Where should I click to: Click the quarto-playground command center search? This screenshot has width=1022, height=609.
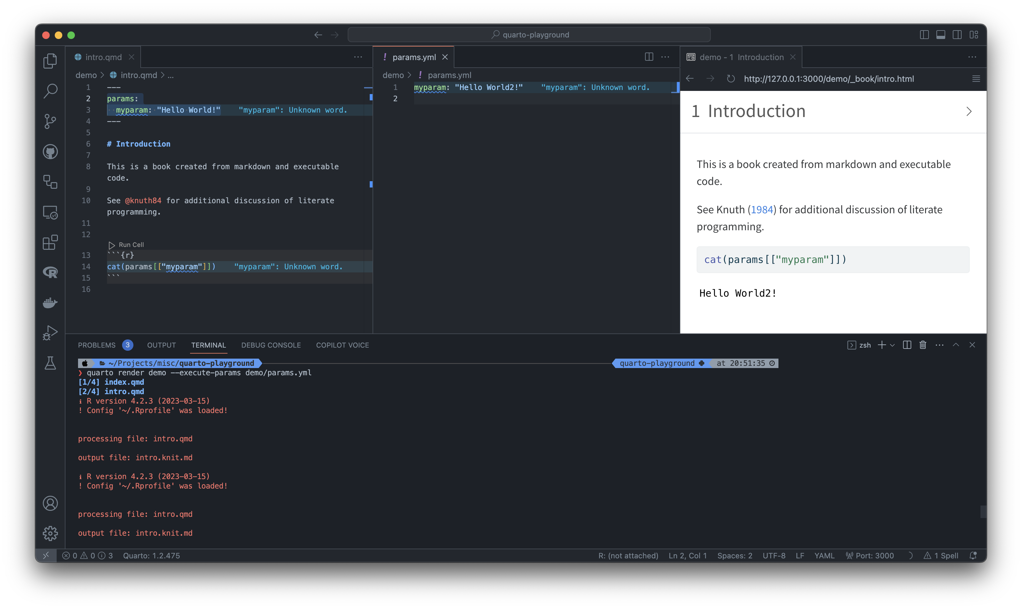pyautogui.click(x=529, y=35)
